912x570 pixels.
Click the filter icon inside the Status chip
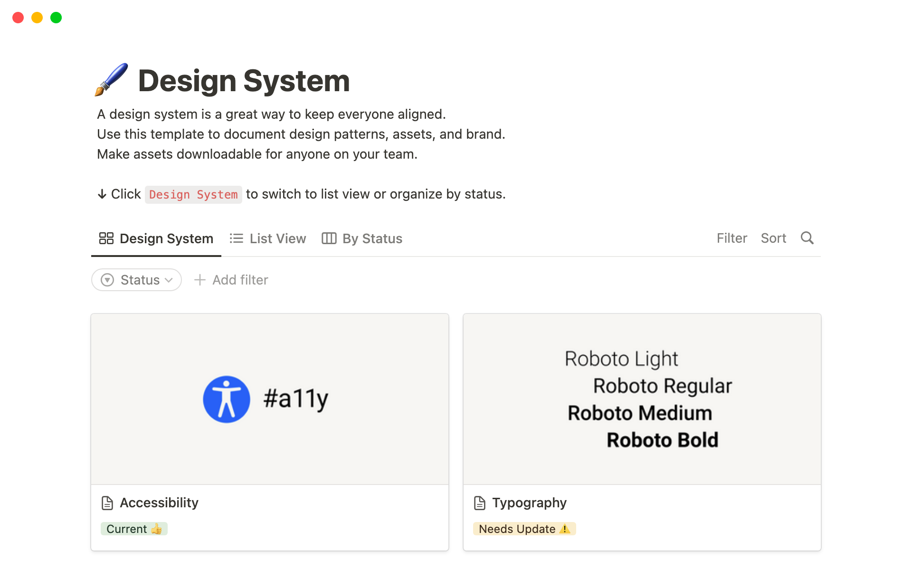tap(107, 280)
